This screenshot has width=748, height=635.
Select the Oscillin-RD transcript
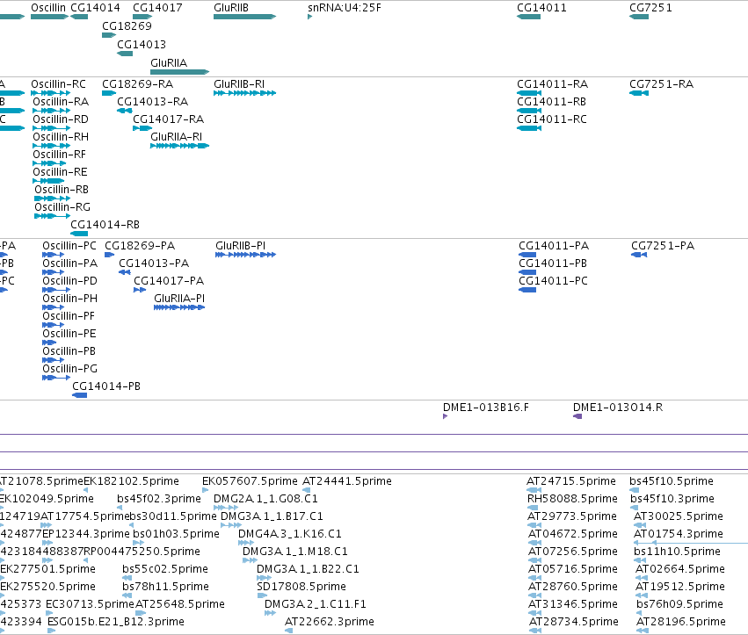click(x=52, y=128)
